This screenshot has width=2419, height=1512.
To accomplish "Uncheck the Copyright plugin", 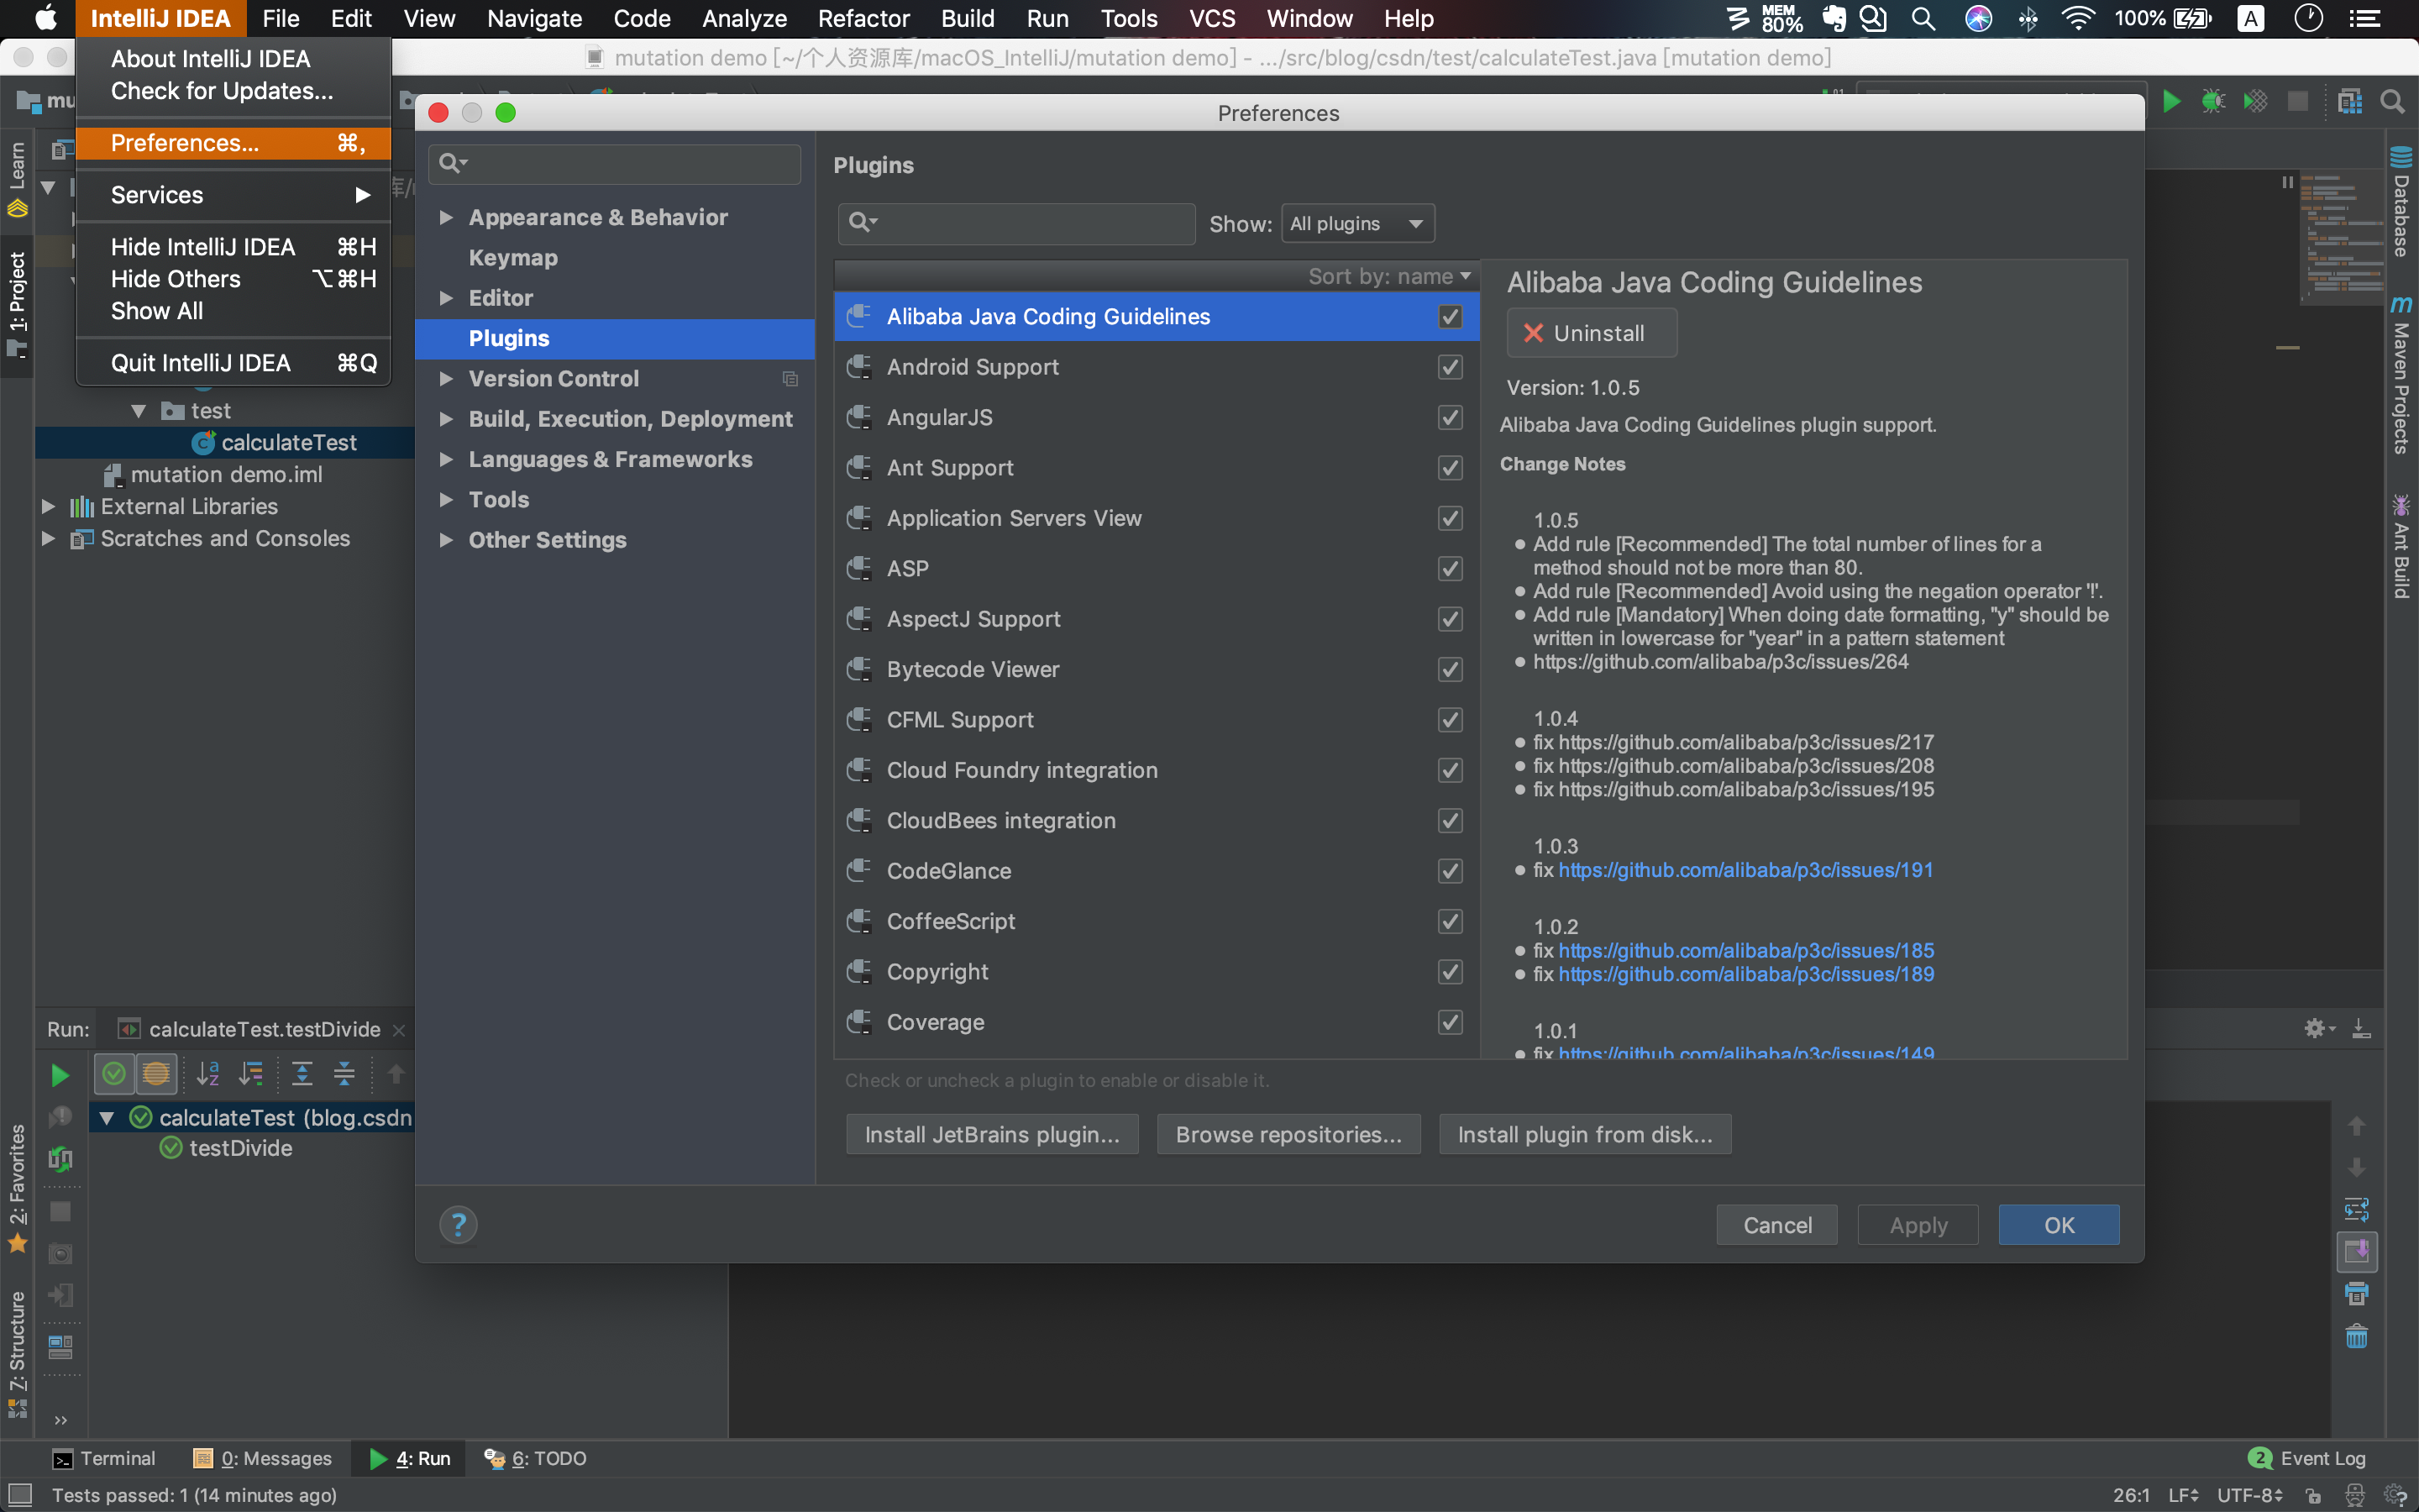I will [x=1448, y=971].
